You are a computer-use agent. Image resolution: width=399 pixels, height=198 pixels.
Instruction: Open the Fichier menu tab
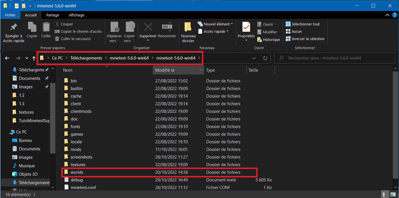(x=10, y=15)
